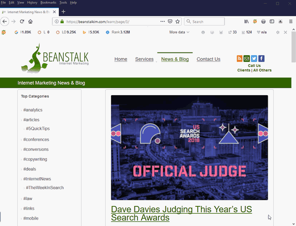Select the #copywriting category
Image resolution: width=296 pixels, height=226 pixels.
(x=35, y=159)
